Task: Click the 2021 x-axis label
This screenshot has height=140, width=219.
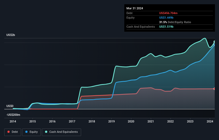Action: click(x=151, y=121)
